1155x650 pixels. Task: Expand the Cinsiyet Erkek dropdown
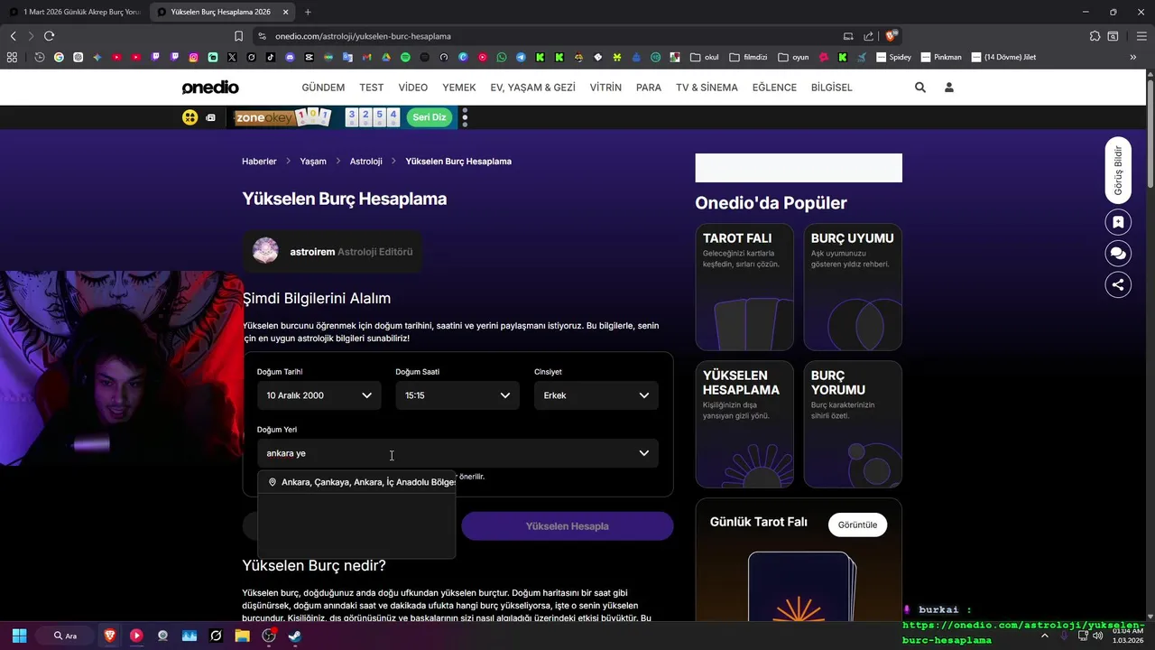click(x=596, y=395)
